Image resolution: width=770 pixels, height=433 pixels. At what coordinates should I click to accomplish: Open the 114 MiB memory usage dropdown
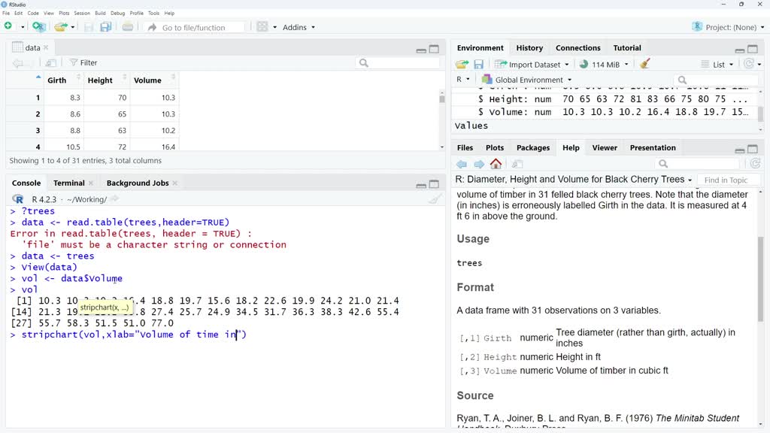coord(604,65)
